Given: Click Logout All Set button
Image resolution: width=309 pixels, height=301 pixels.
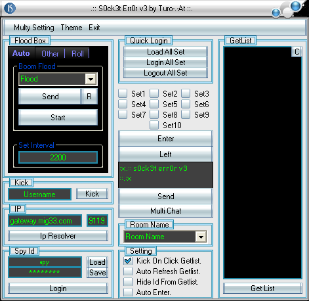Looking at the screenshot, I should pos(165,73).
